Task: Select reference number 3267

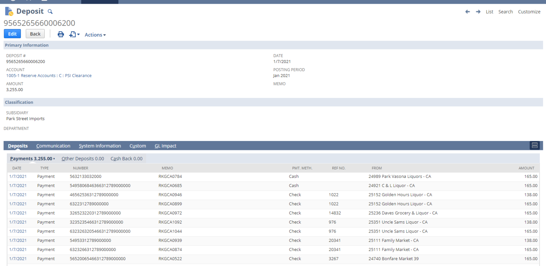Action: 333,259
